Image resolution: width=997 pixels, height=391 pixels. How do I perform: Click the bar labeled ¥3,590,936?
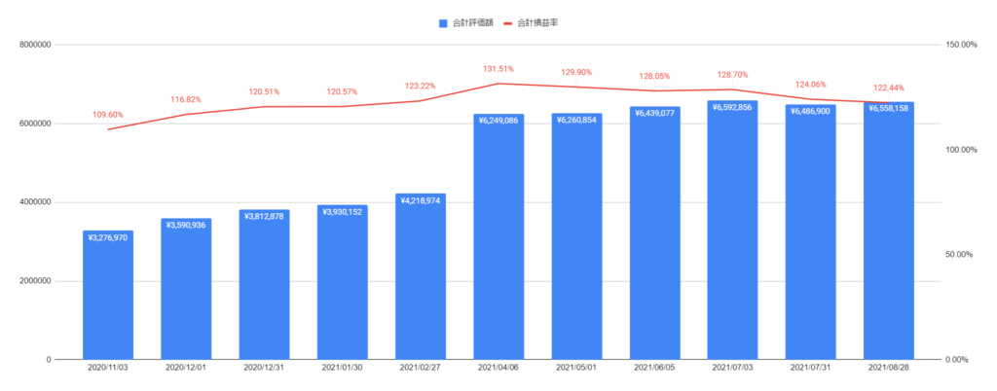click(186, 289)
